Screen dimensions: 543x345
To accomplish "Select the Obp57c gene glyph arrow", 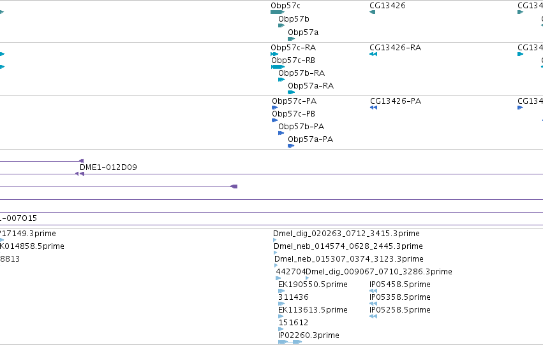I will coord(278,12).
